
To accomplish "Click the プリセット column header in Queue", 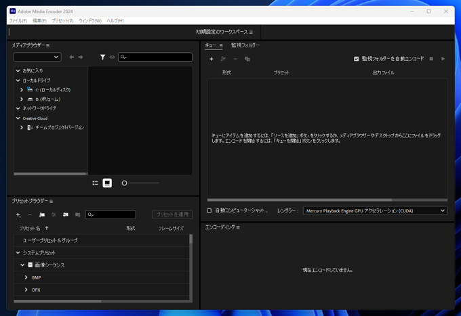I will tap(281, 73).
